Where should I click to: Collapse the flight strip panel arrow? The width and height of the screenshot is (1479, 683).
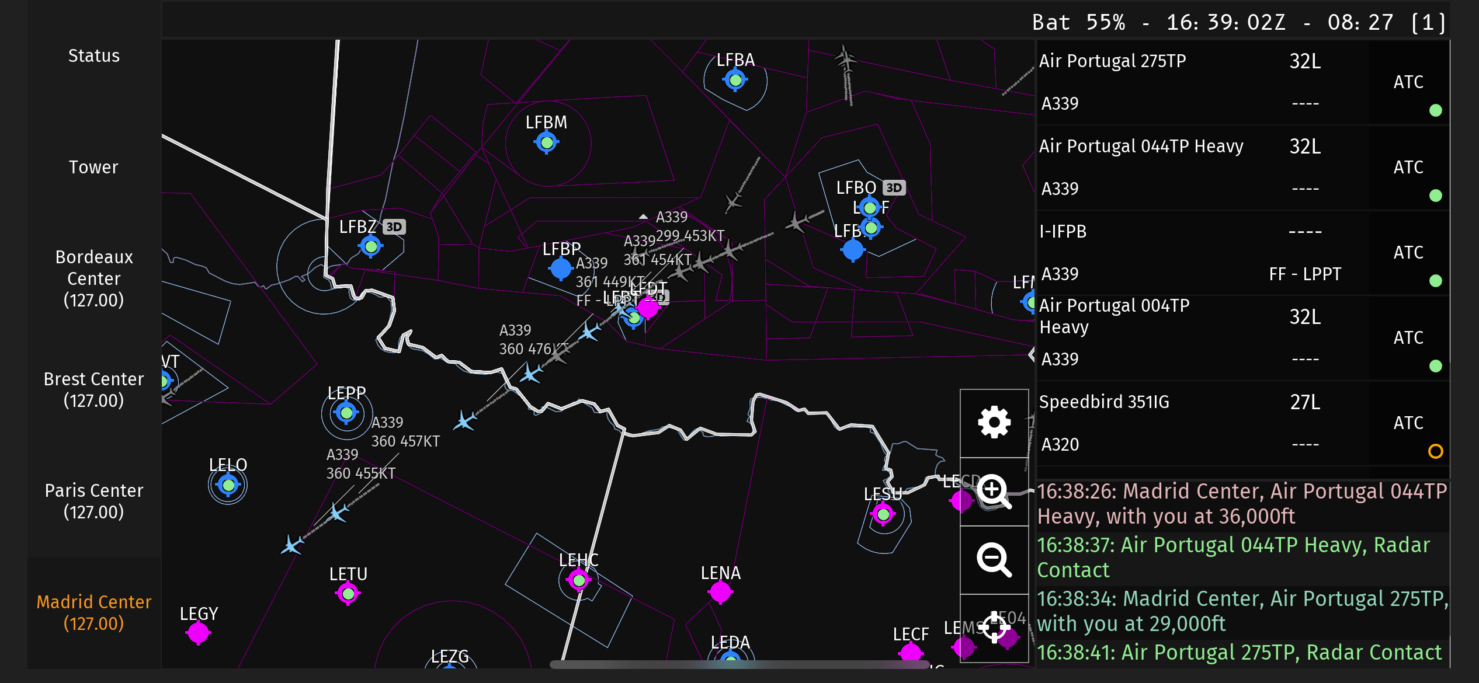click(x=1032, y=354)
